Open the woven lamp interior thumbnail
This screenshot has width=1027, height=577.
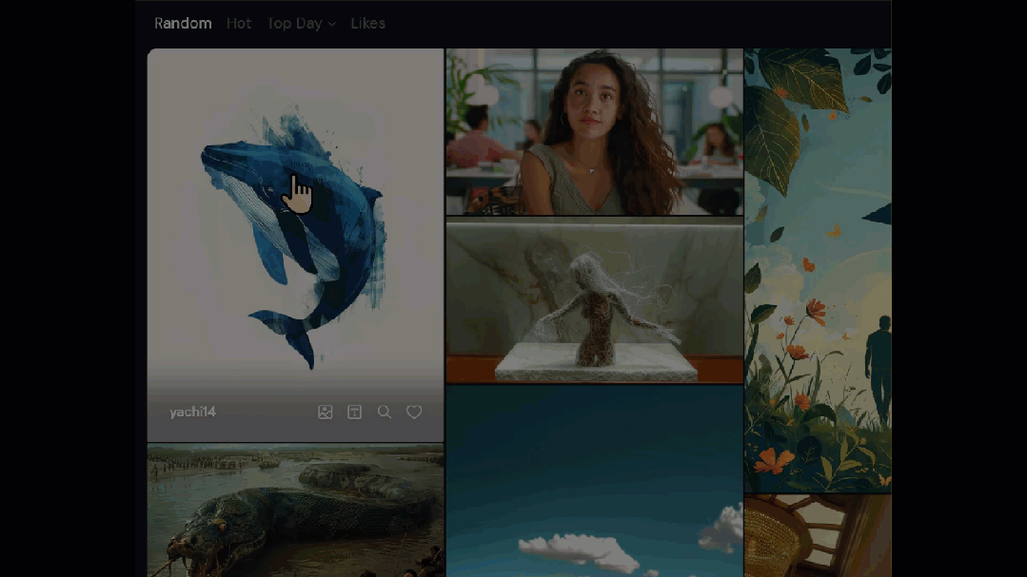pyautogui.click(x=818, y=536)
